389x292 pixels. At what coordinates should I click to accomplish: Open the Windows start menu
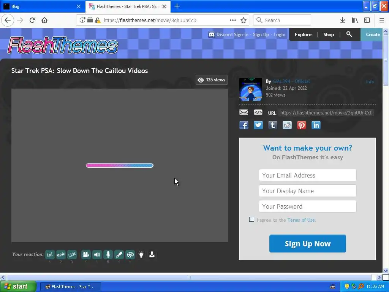point(18,287)
